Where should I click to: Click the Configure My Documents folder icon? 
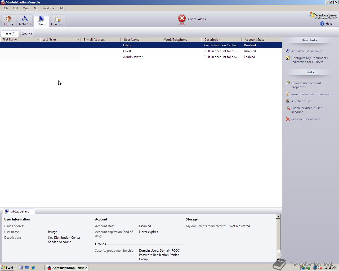click(x=288, y=58)
